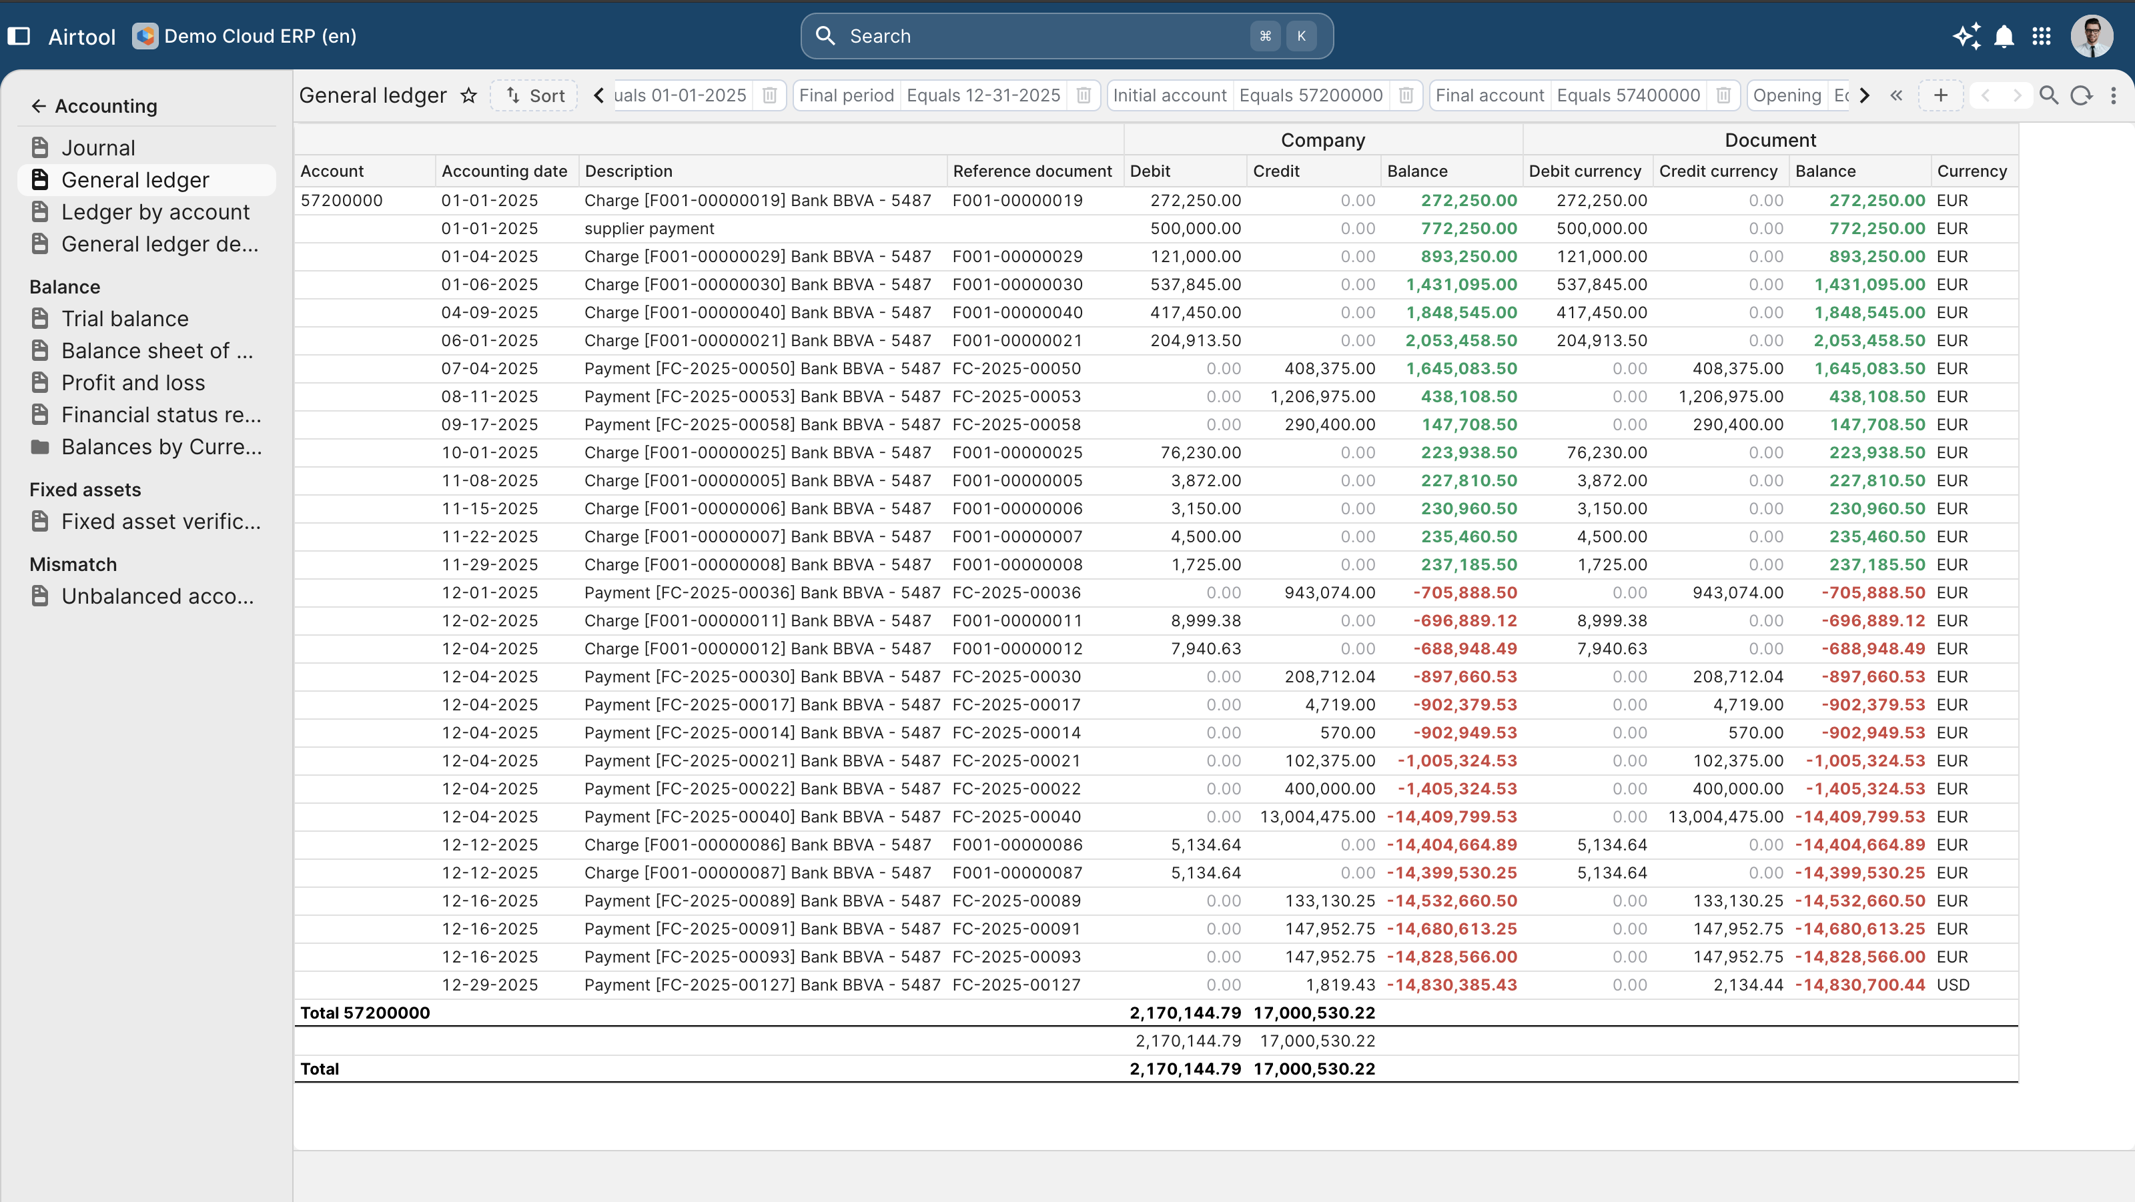Edit the Equals 12-31-2025 filter value
The image size is (2135, 1202).
(983, 95)
